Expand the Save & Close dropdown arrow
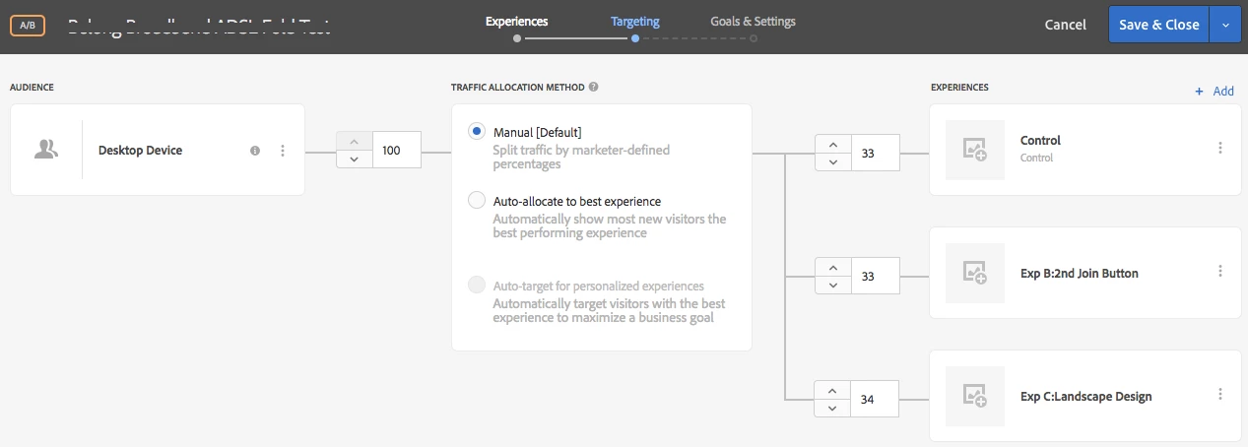Screen dimensions: 1248x447 click(1225, 26)
